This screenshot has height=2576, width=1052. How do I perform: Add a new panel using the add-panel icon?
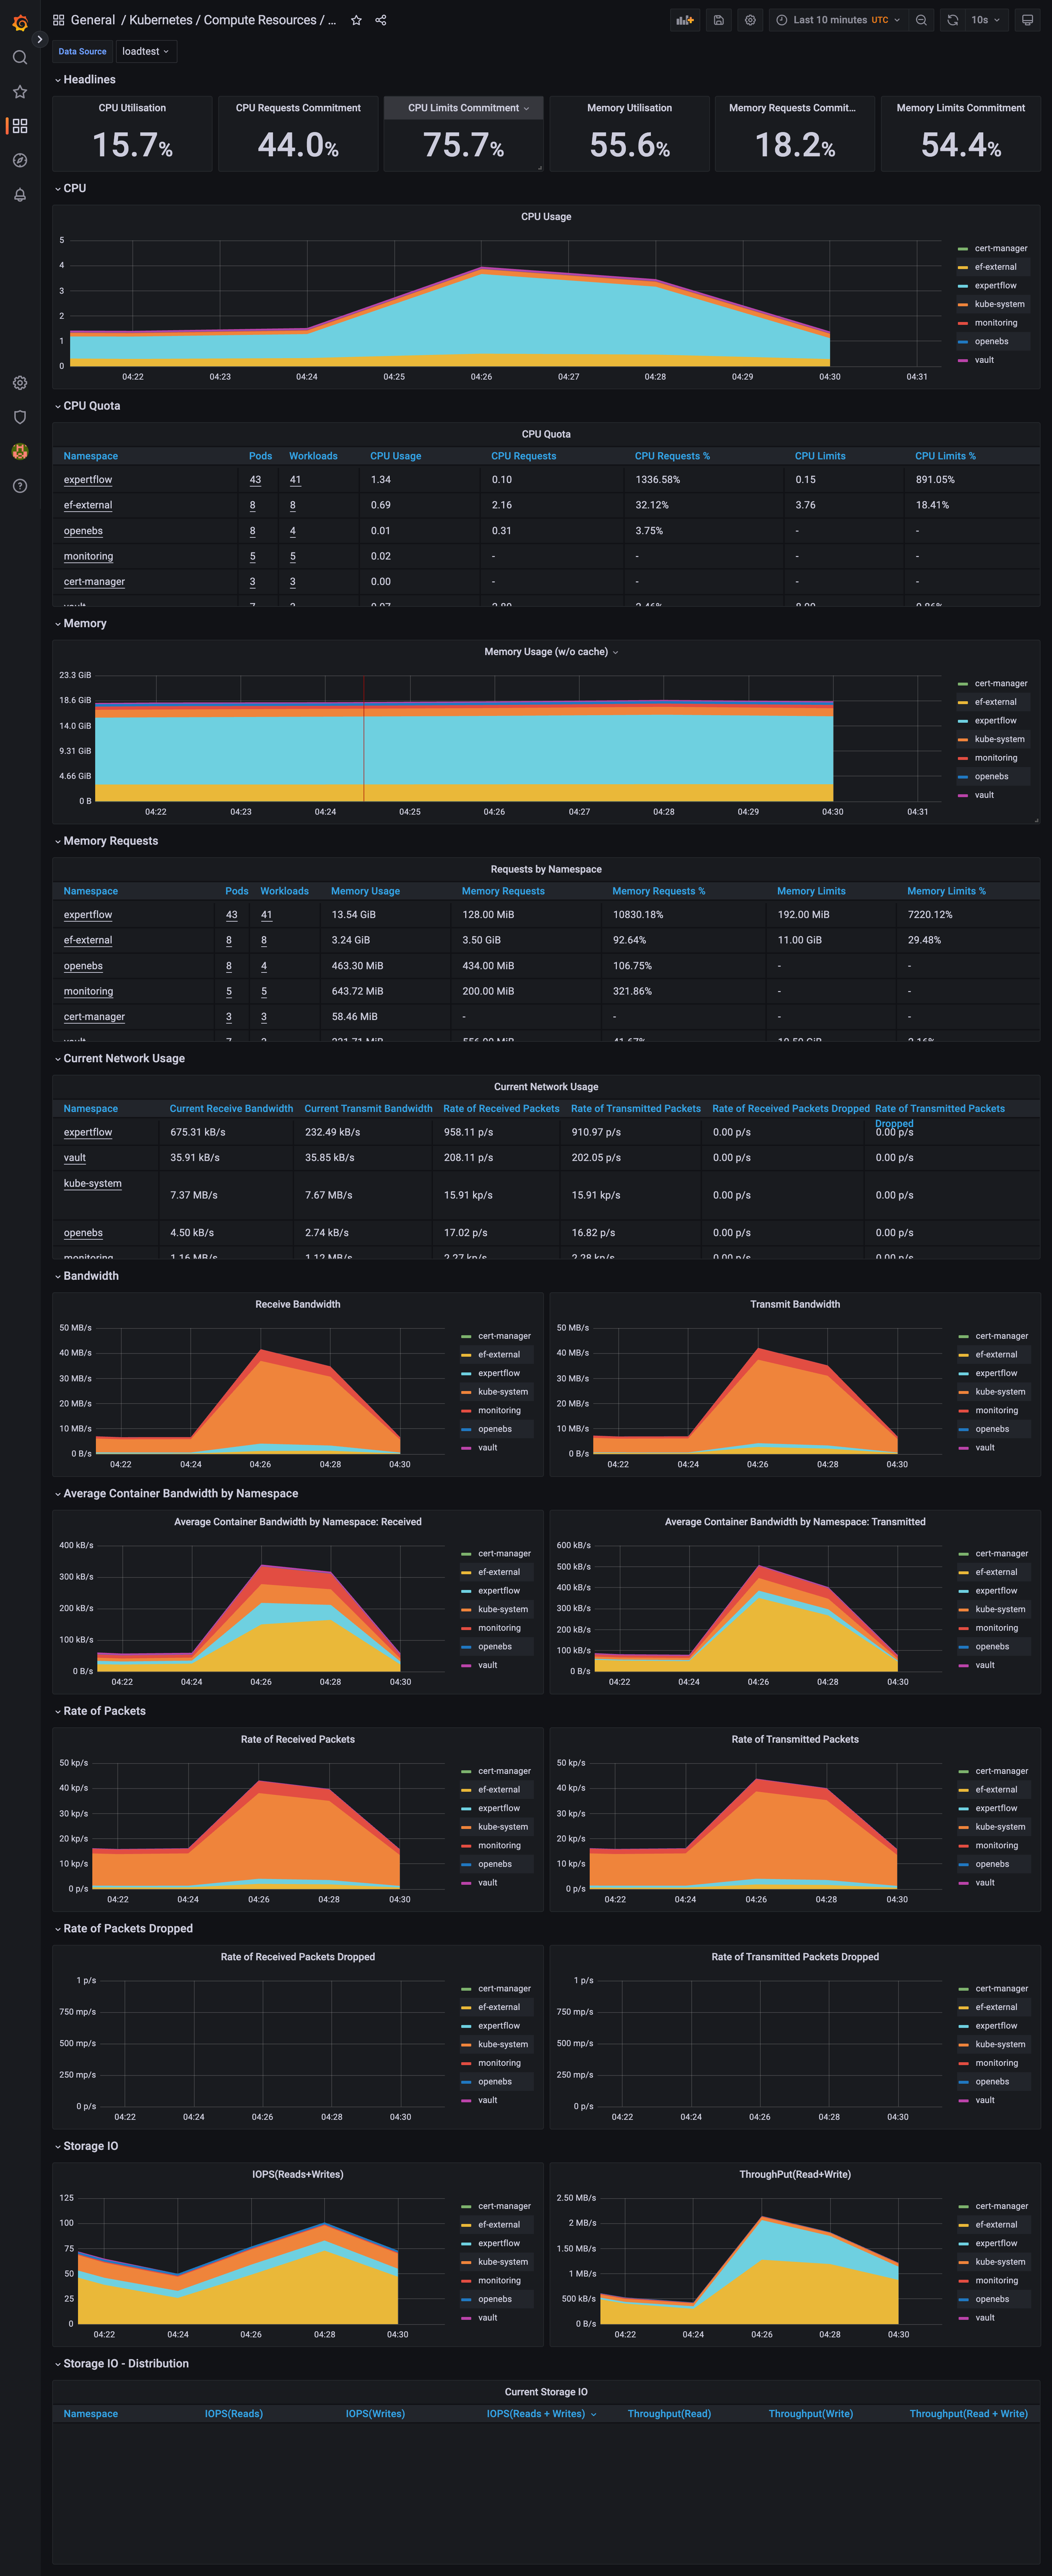point(684,20)
